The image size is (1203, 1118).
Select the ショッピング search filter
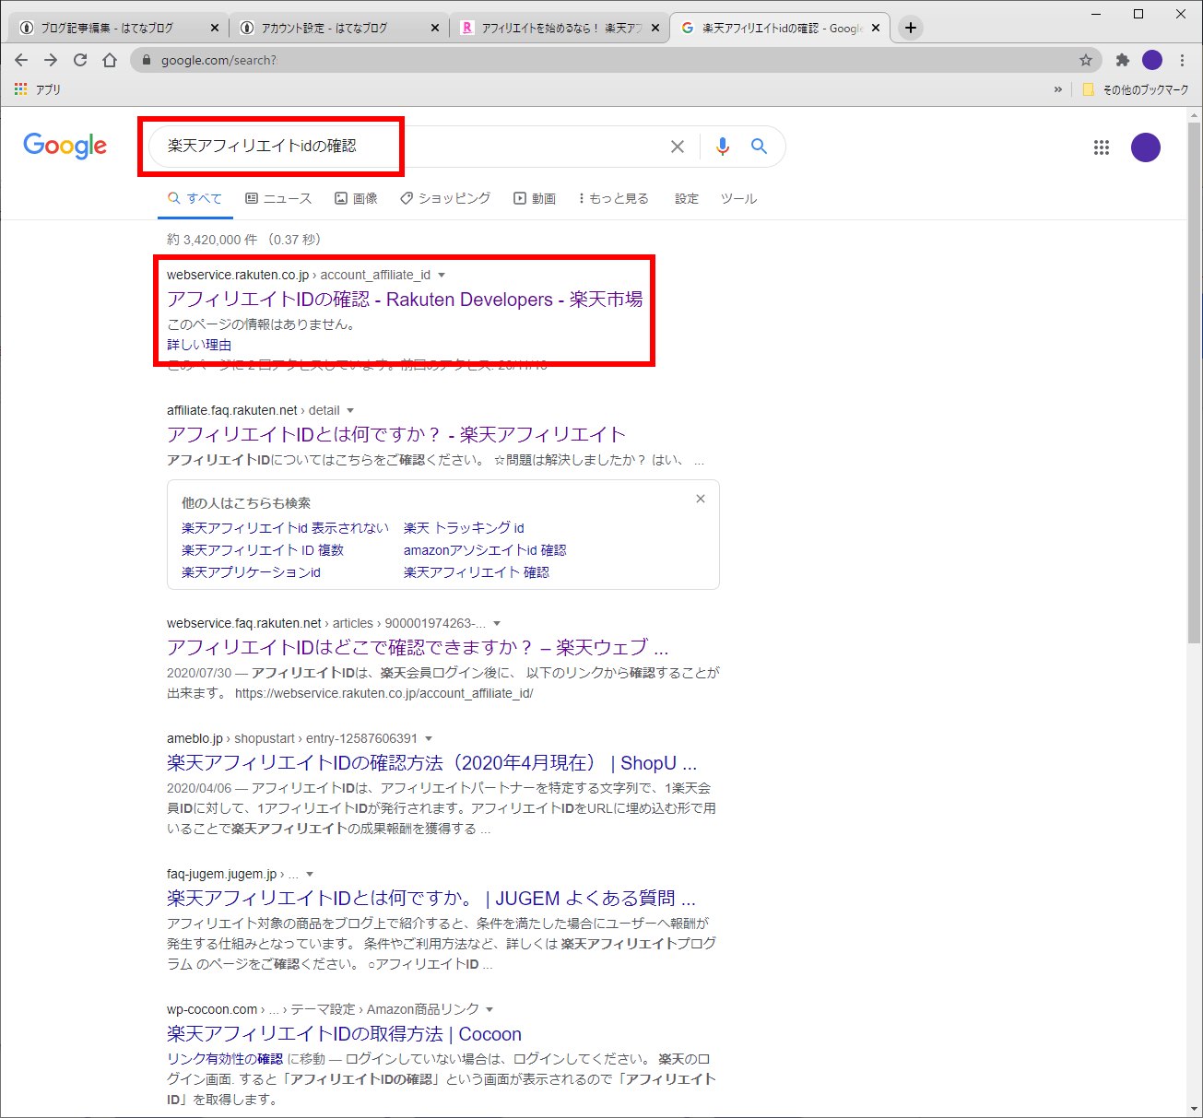point(445,198)
